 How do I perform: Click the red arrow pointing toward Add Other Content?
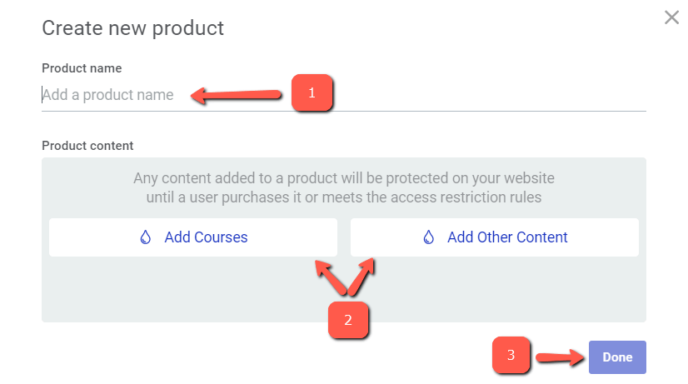tap(361, 276)
